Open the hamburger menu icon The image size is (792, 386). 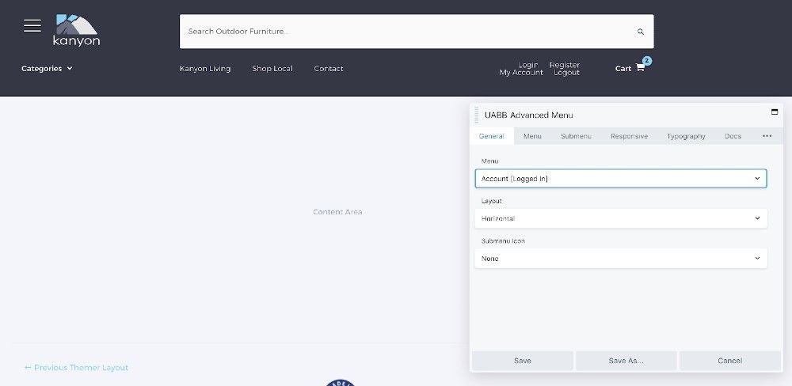pos(32,26)
